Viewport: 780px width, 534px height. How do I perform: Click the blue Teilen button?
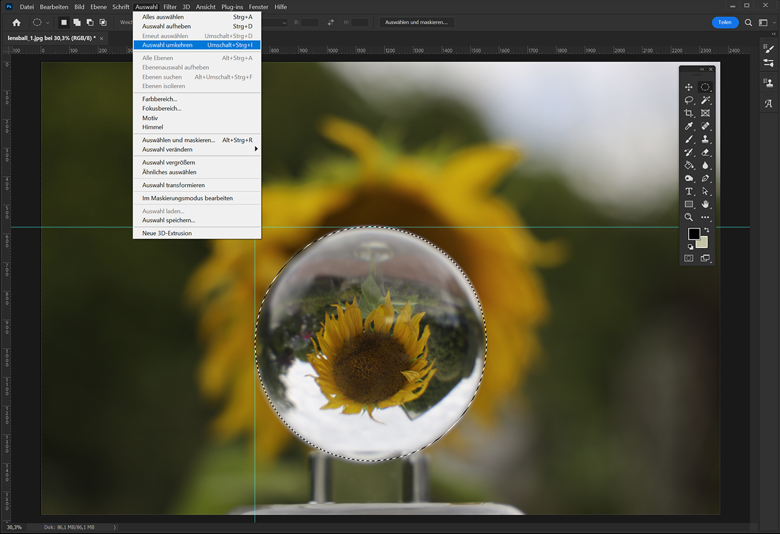tap(725, 23)
